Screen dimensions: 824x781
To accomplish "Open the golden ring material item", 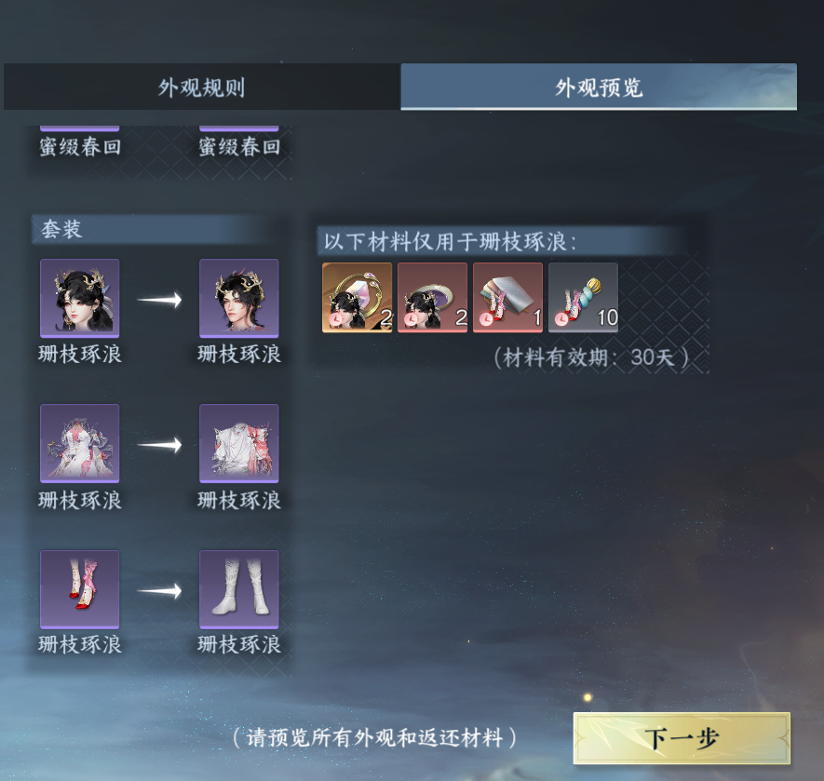I will click(x=358, y=298).
